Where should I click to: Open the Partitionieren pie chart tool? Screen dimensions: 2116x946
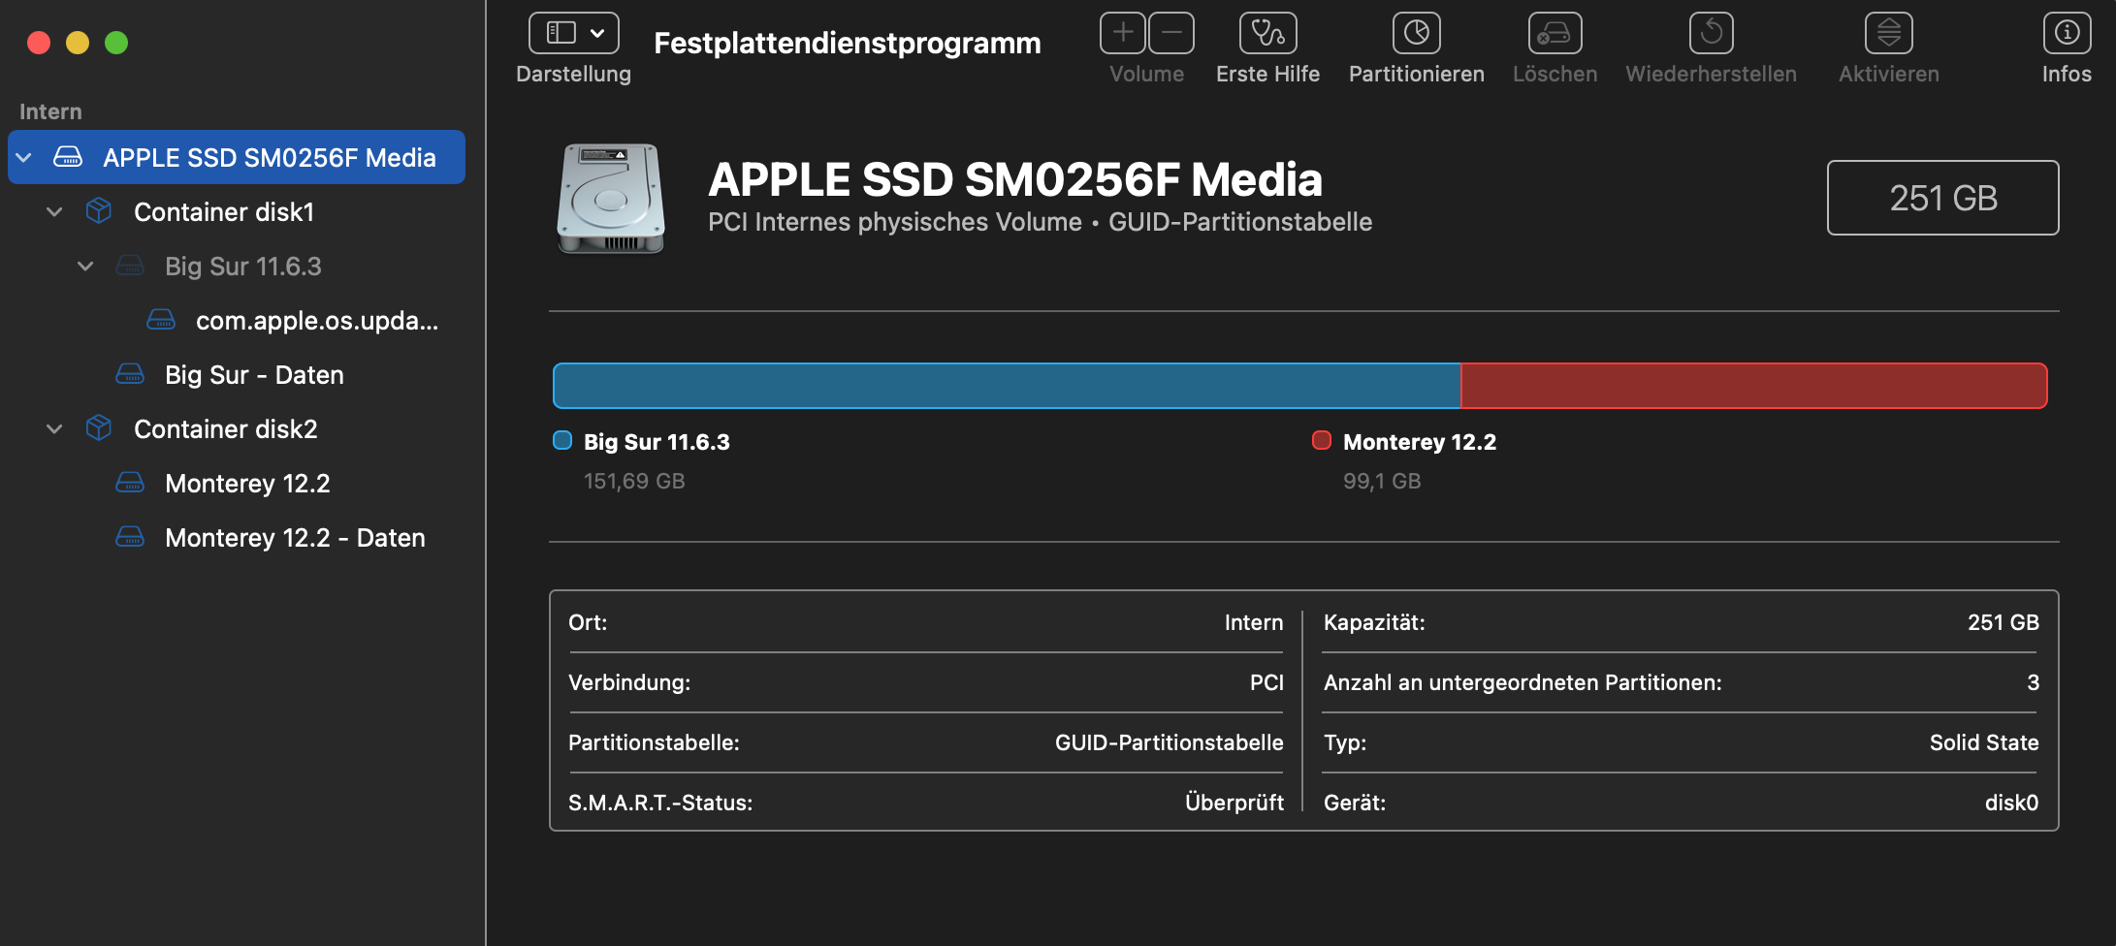coord(1416,34)
